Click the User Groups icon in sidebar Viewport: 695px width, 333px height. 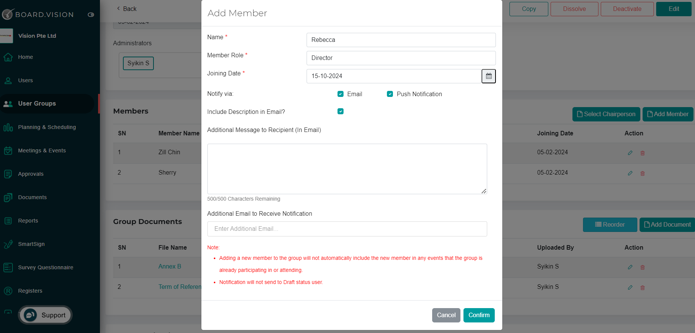(x=8, y=104)
